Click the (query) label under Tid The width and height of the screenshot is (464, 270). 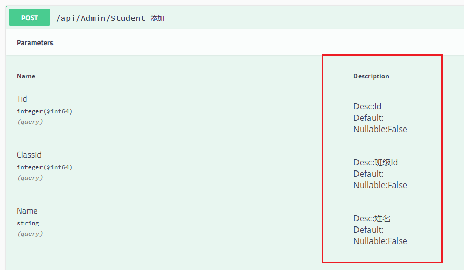[x=30, y=122]
